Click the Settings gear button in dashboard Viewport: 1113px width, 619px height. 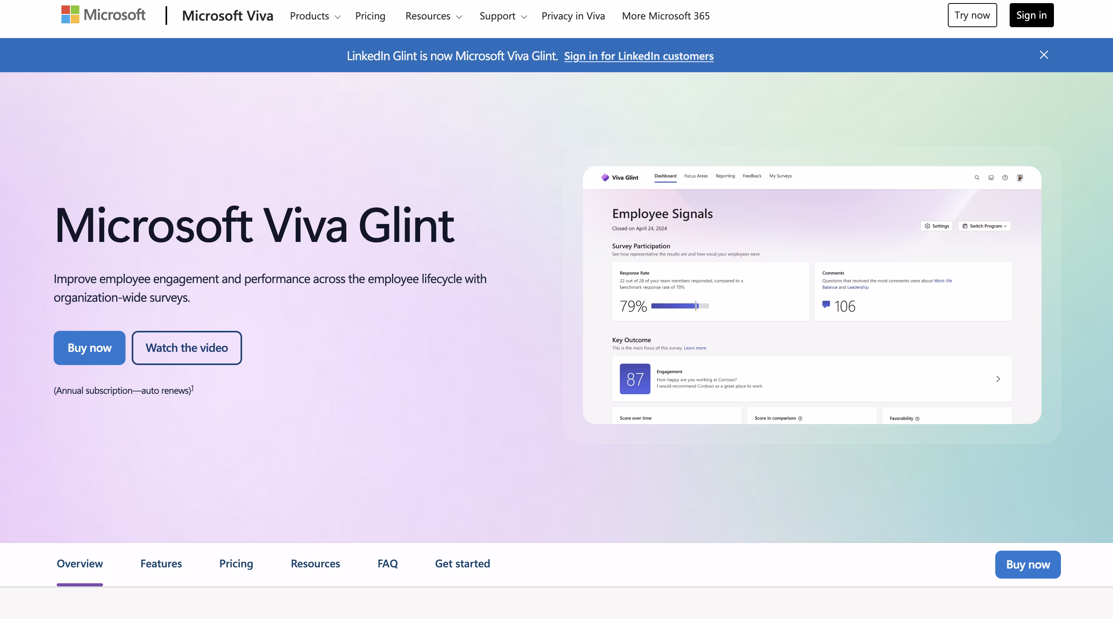[937, 226]
